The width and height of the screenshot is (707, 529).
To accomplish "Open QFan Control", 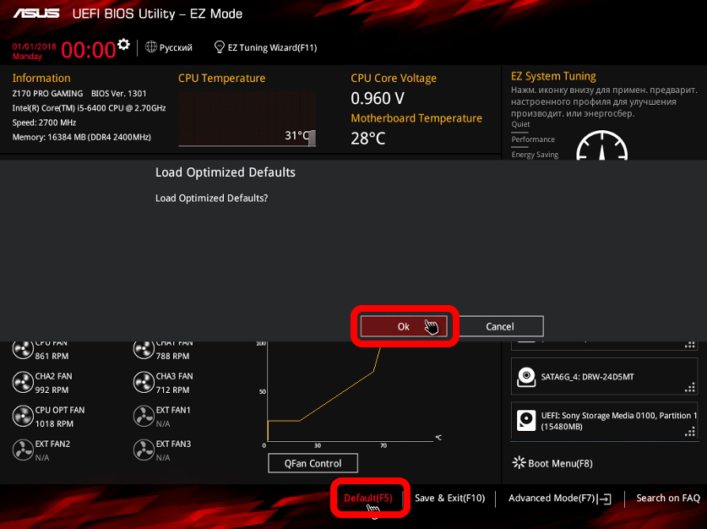I will 313,463.
